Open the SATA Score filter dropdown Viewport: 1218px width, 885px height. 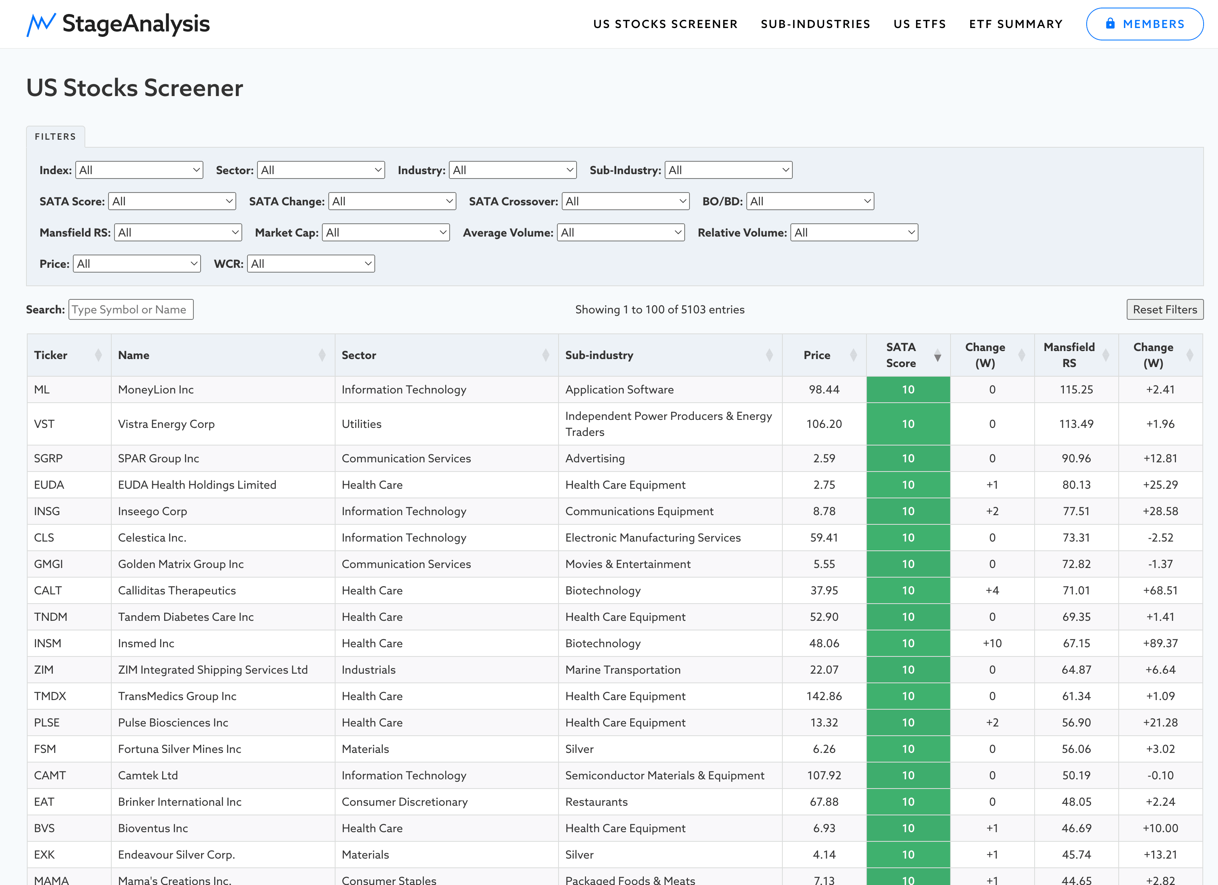[x=173, y=201]
